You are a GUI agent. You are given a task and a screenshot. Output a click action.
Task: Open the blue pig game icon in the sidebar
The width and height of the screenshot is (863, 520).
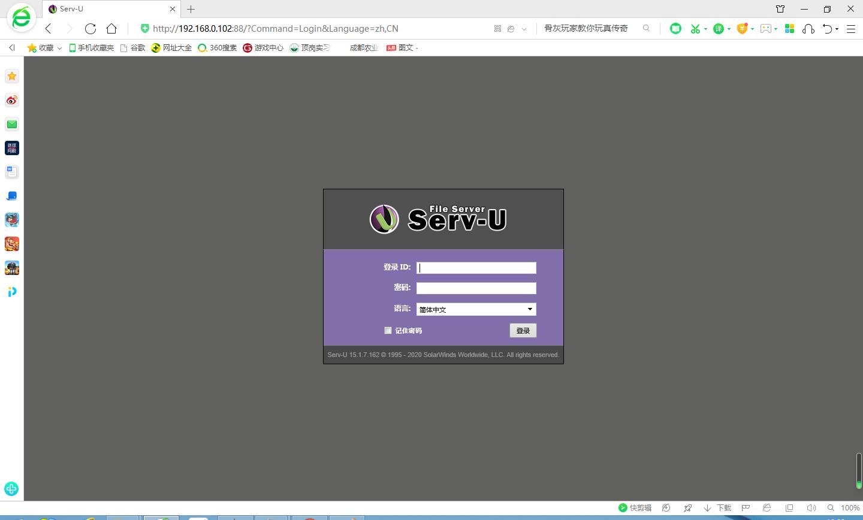[12, 220]
